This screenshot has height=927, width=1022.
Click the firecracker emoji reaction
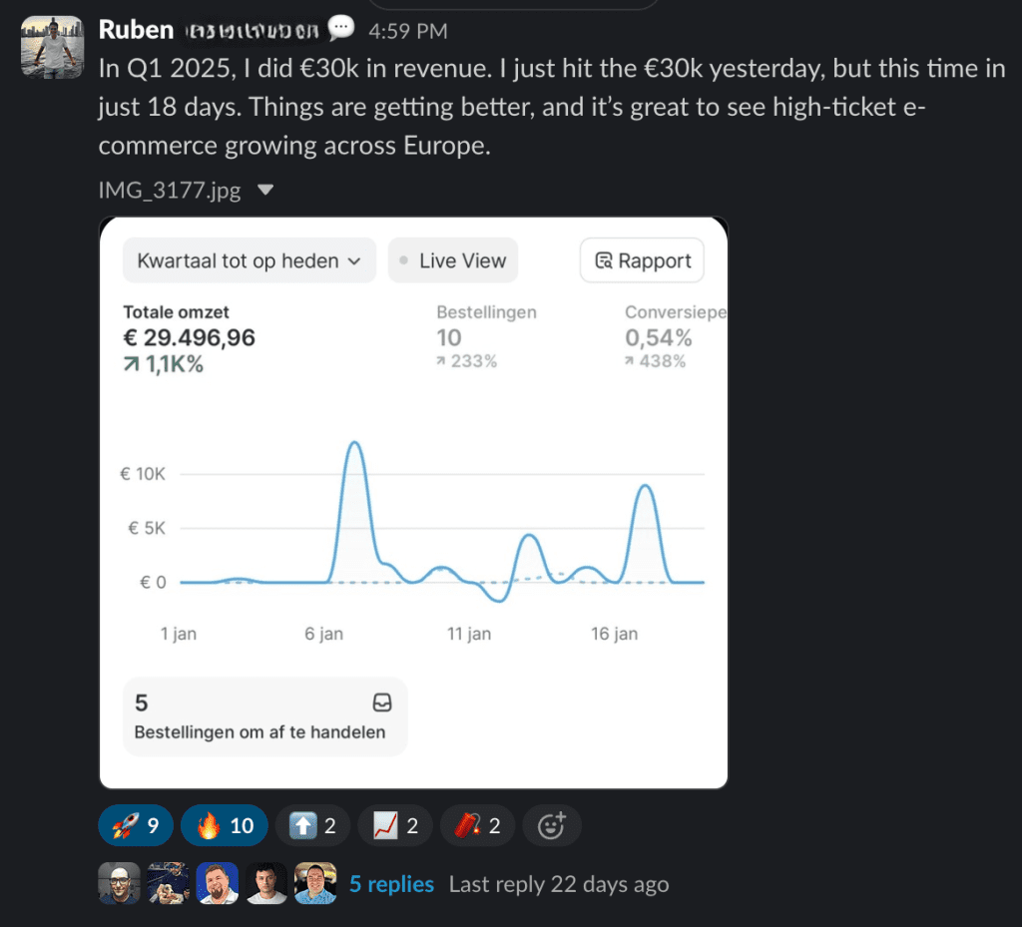click(476, 825)
